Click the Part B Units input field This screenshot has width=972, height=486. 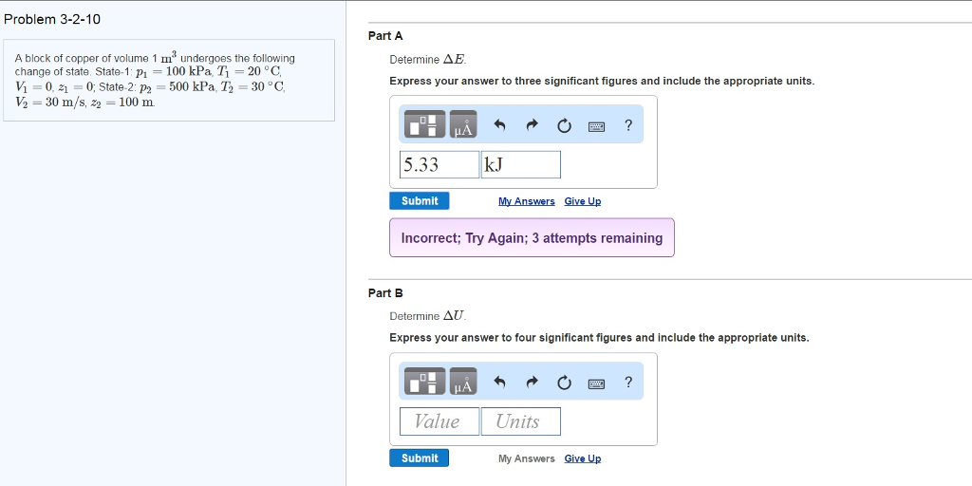(520, 421)
